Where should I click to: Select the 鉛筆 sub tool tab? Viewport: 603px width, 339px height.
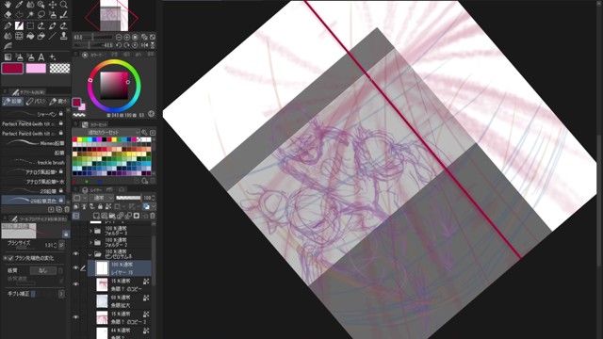(x=12, y=102)
